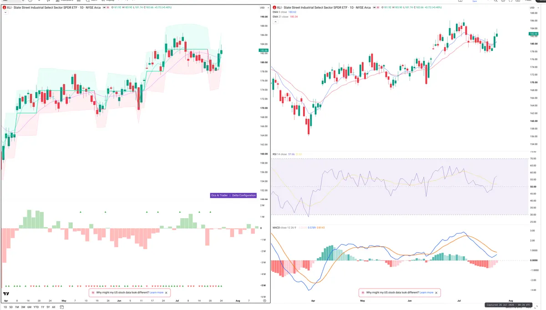Follow Learn more link in right chart notice
Screen dimensions: 546x310
click(426, 293)
